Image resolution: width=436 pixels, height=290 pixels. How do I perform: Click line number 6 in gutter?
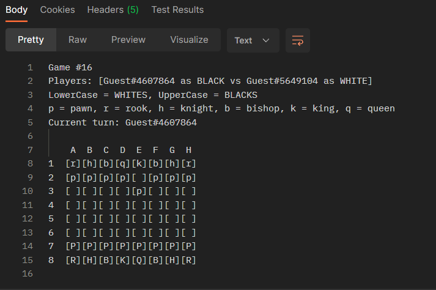[x=30, y=136]
